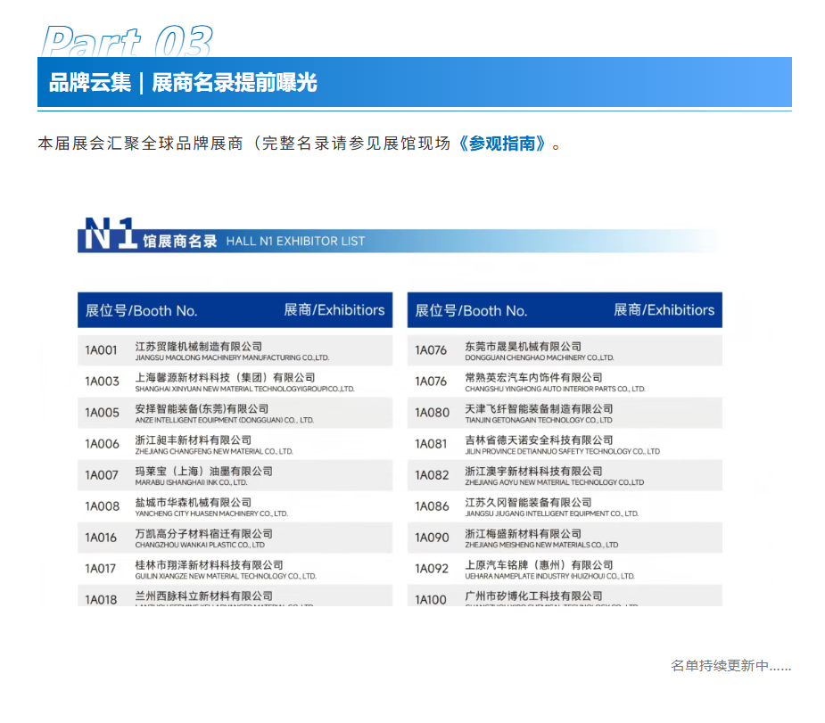Select the 1A005 安择智能装备 entry
825x723 pixels.
235,413
